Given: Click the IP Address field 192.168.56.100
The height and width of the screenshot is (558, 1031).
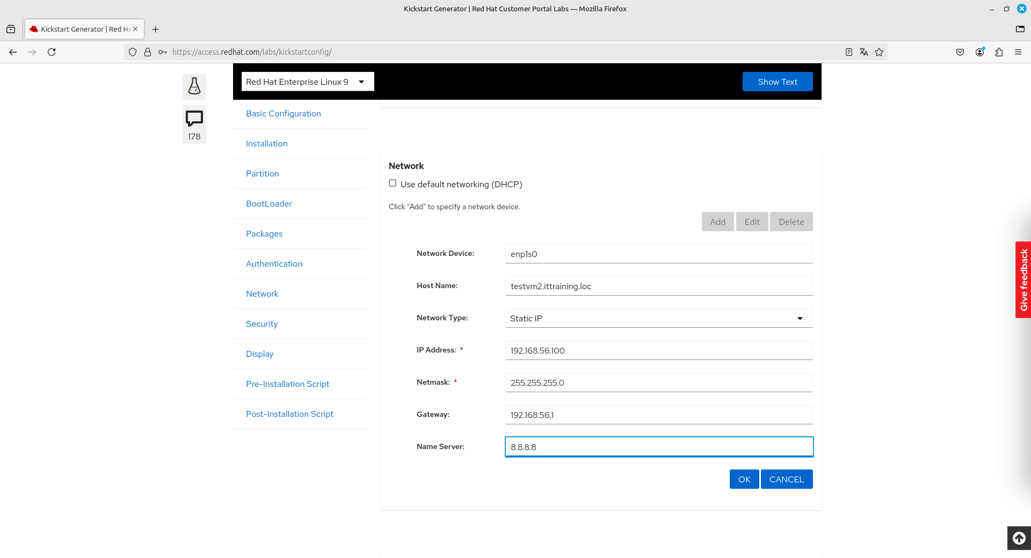Looking at the screenshot, I should [659, 350].
